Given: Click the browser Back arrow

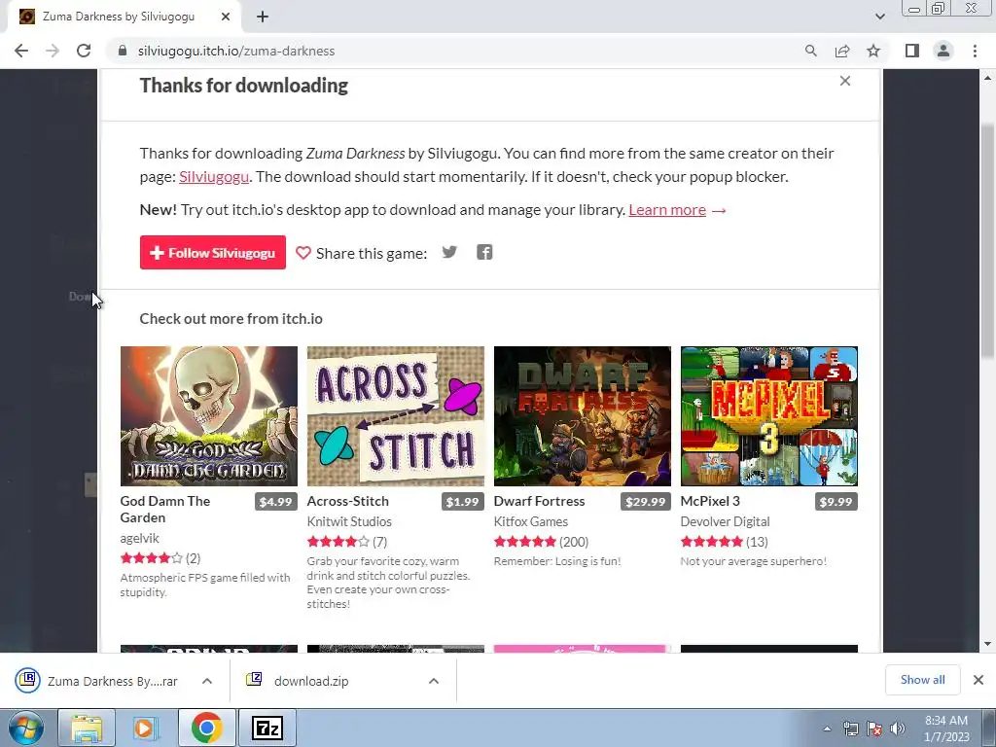Looking at the screenshot, I should (x=21, y=51).
